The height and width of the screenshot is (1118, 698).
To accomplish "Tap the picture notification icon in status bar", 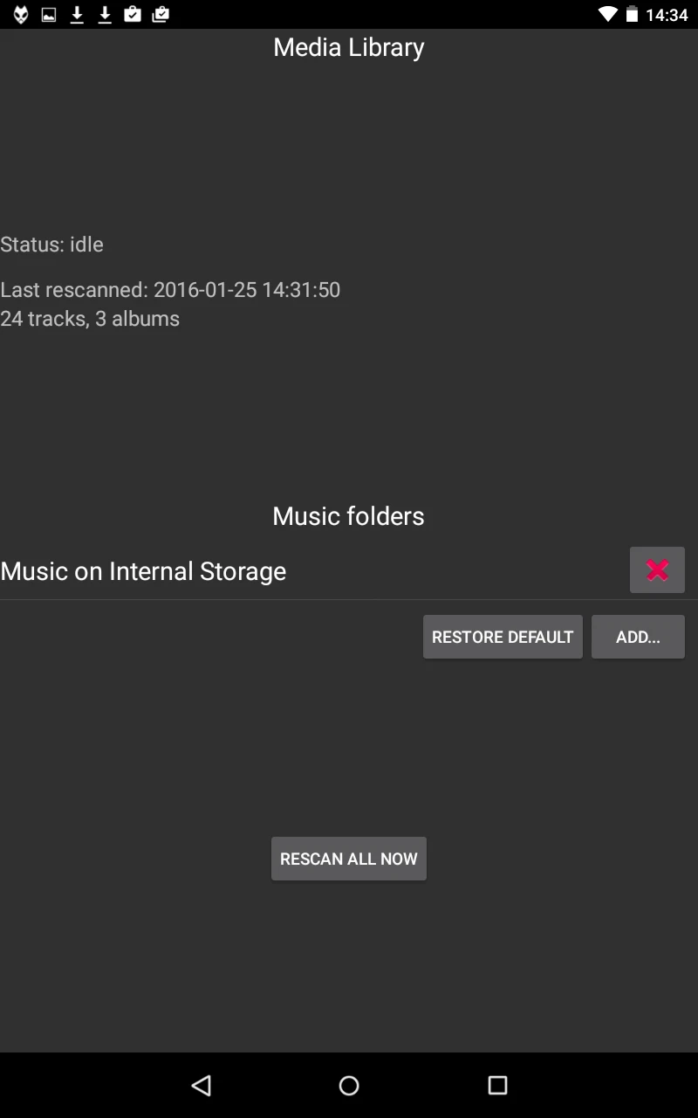I will [49, 14].
